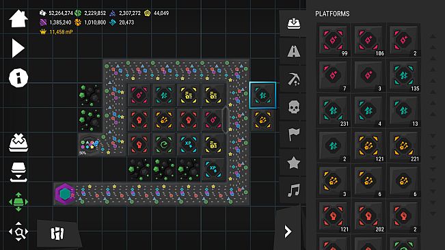The image size is (445, 250).
Task: Open the skull enemies tab
Action: 294,107
